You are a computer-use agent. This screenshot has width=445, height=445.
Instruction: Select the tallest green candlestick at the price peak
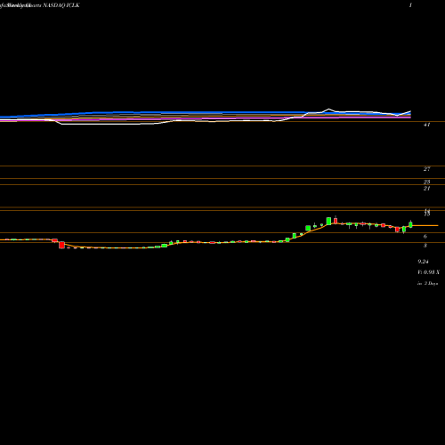coord(328,221)
